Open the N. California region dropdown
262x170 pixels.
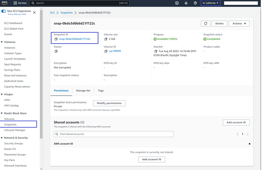[x=211, y=3]
